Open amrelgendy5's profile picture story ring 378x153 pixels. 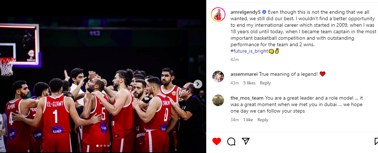(218, 14)
